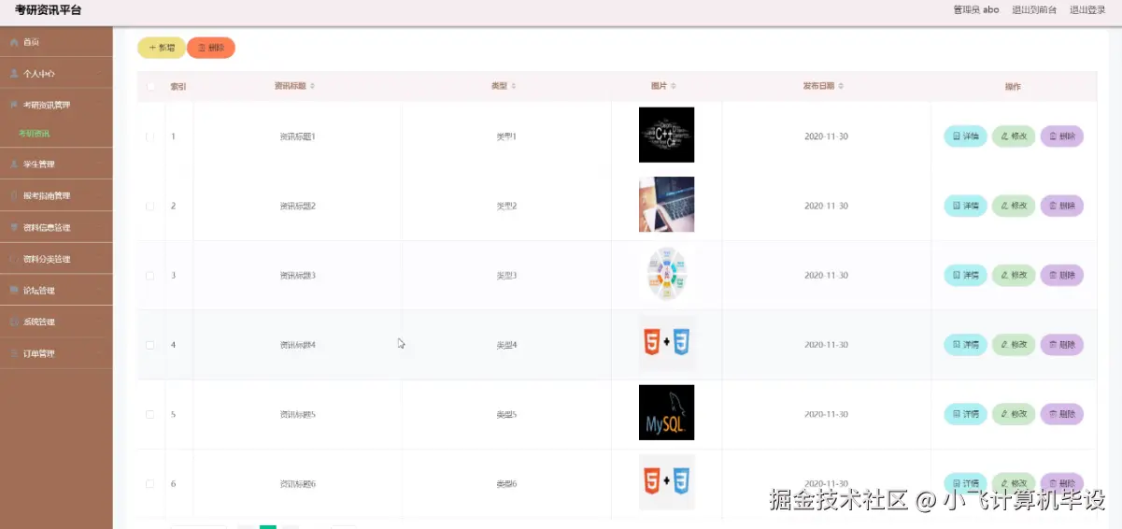Open the HTML5 CSS3 thumbnail in row 6
Viewport: 1122px width, 529px height.
click(666, 481)
